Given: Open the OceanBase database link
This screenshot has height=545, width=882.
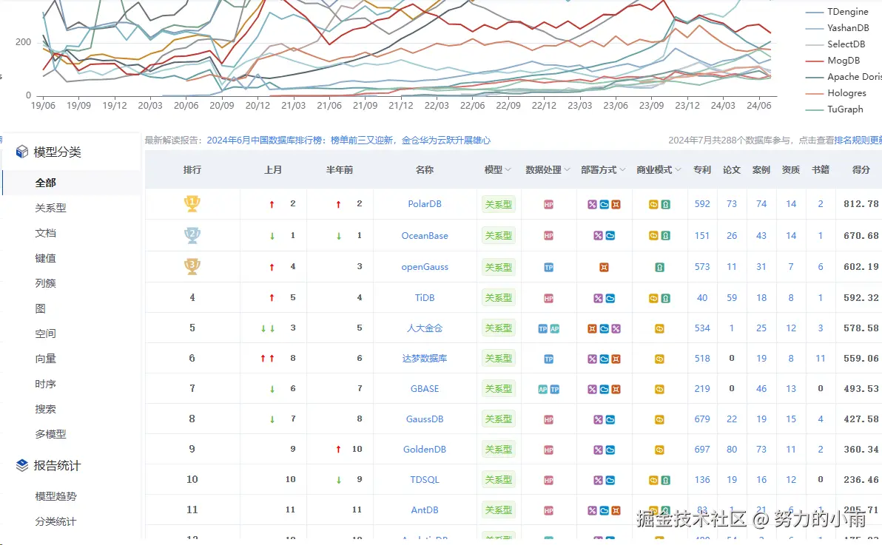Looking at the screenshot, I should pyautogui.click(x=425, y=236).
